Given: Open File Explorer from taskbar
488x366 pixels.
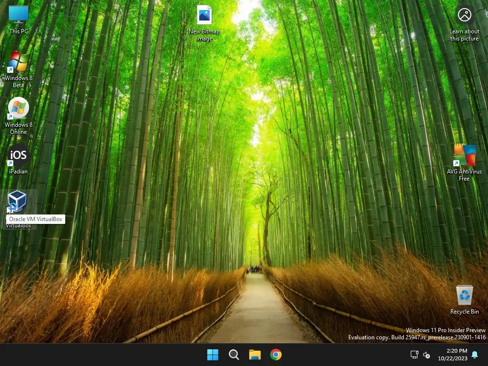Looking at the screenshot, I should click(x=255, y=355).
